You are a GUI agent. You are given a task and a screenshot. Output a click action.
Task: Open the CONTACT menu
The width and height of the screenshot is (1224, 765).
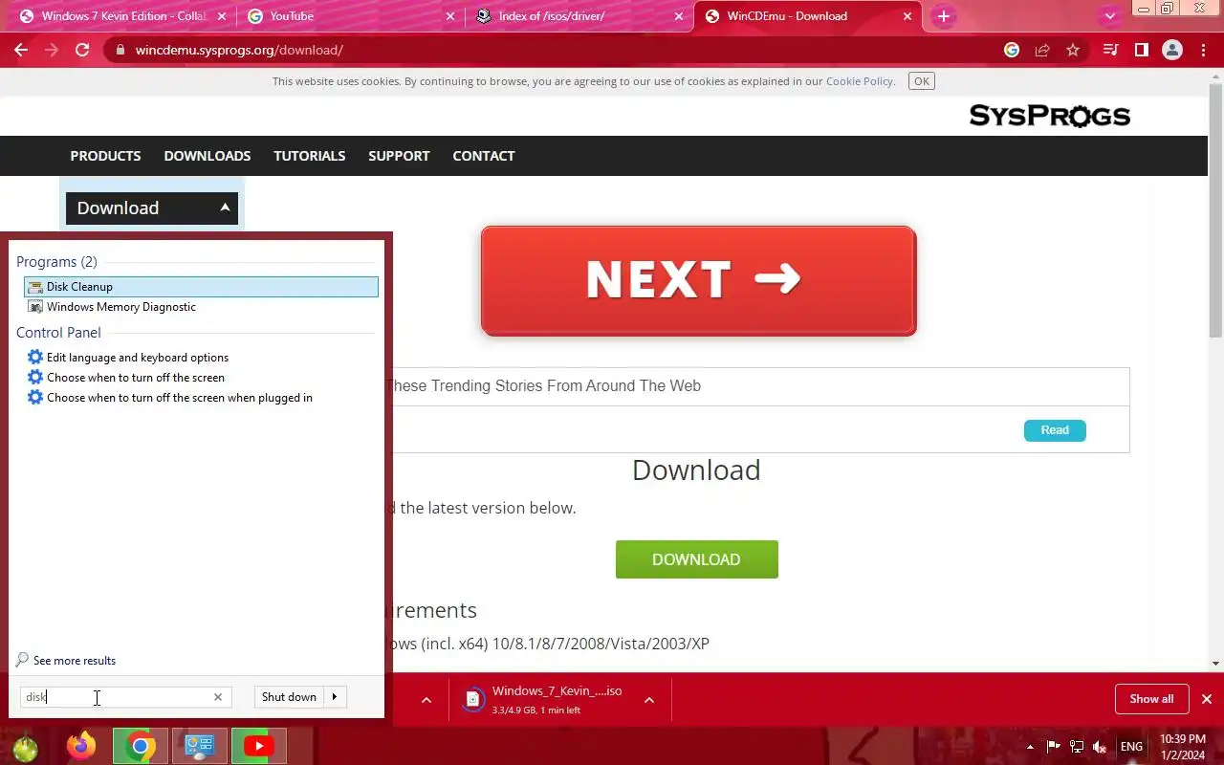[483, 156]
